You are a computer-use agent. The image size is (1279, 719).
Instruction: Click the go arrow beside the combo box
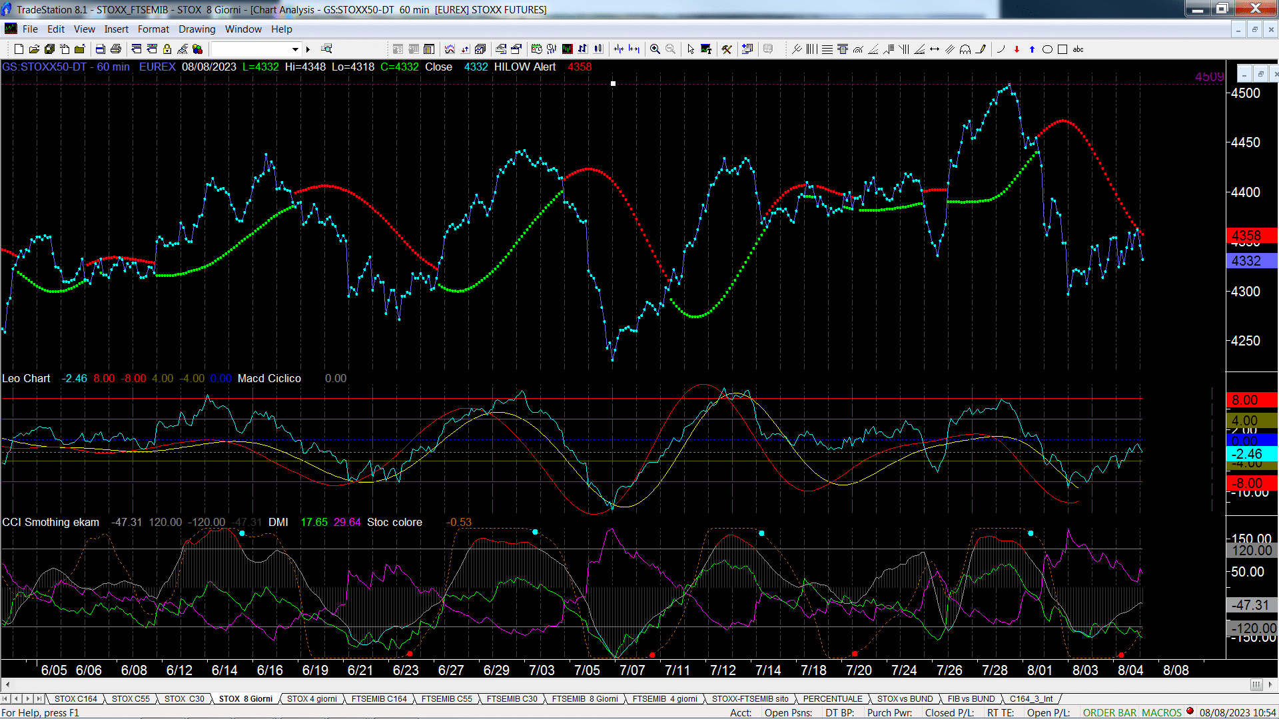[x=308, y=49]
